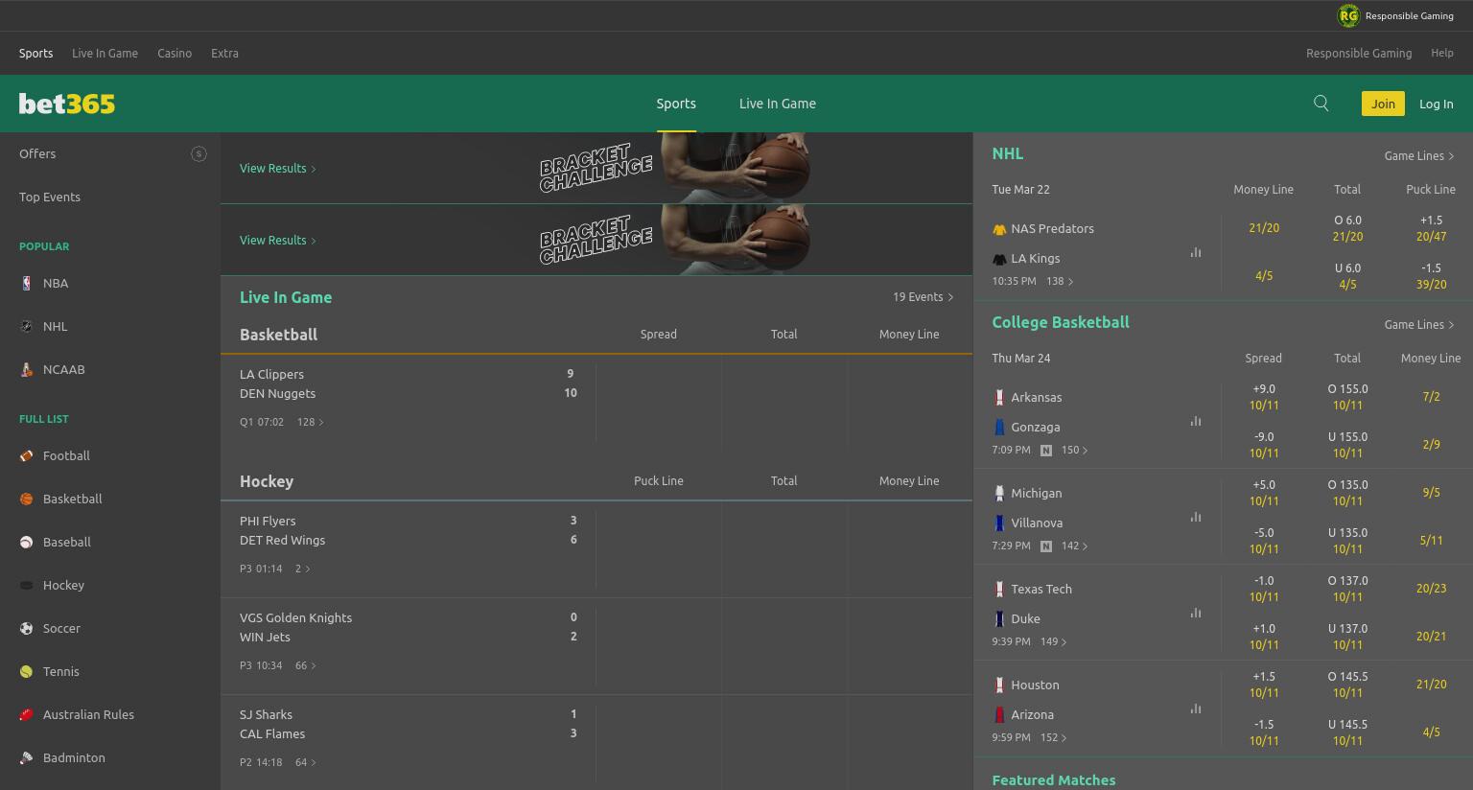Viewport: 1473px width, 790px height.
Task: Open stats icon for Houston vs Arizona
Action: pos(1196,709)
